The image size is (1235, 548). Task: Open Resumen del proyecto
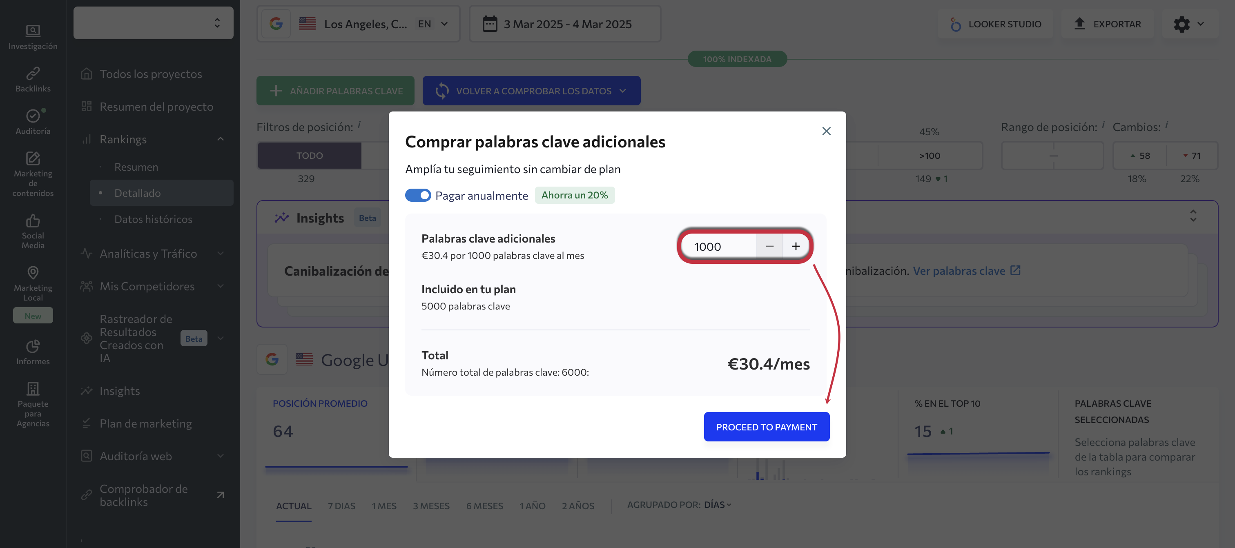[156, 107]
